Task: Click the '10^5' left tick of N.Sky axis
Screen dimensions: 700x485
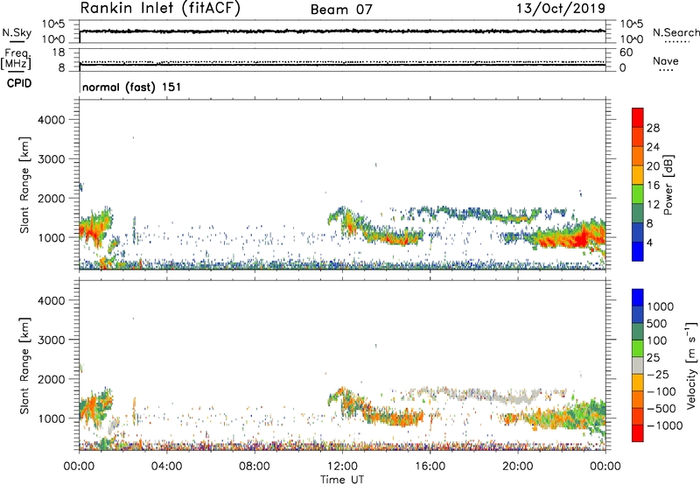Action: [54, 25]
